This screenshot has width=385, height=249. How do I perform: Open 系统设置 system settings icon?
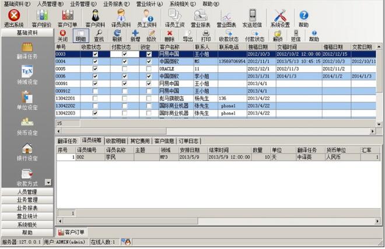point(280,18)
